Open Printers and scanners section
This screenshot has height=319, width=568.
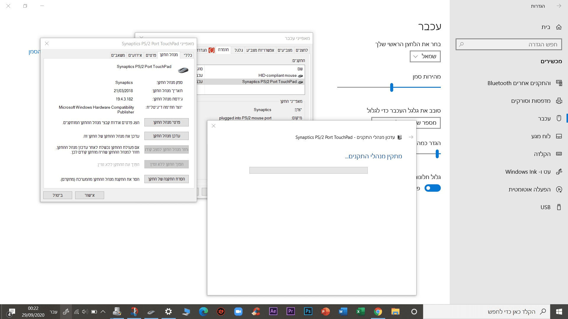tap(531, 101)
